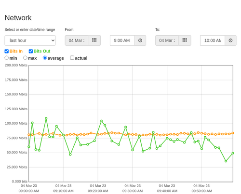Click the highest green Bits Out peak point

point(46,118)
